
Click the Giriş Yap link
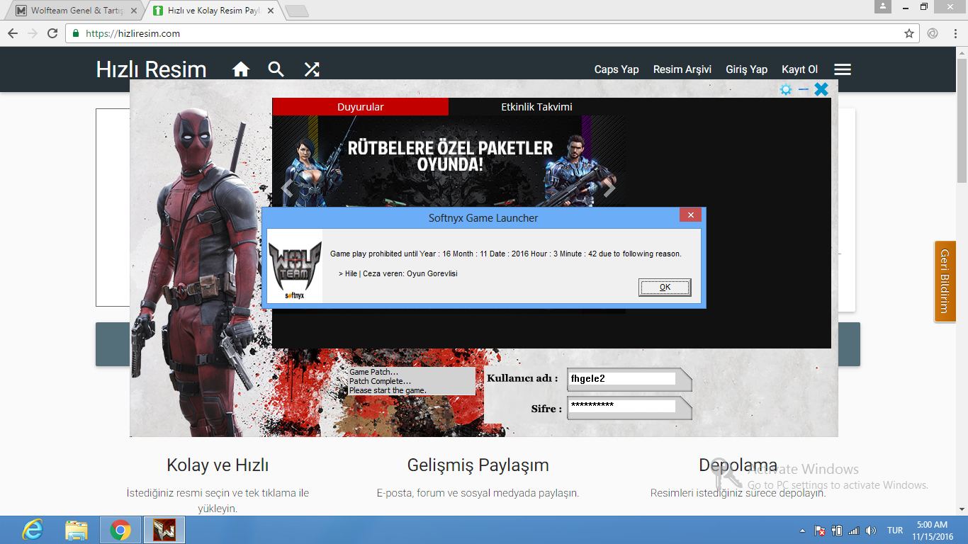[747, 69]
